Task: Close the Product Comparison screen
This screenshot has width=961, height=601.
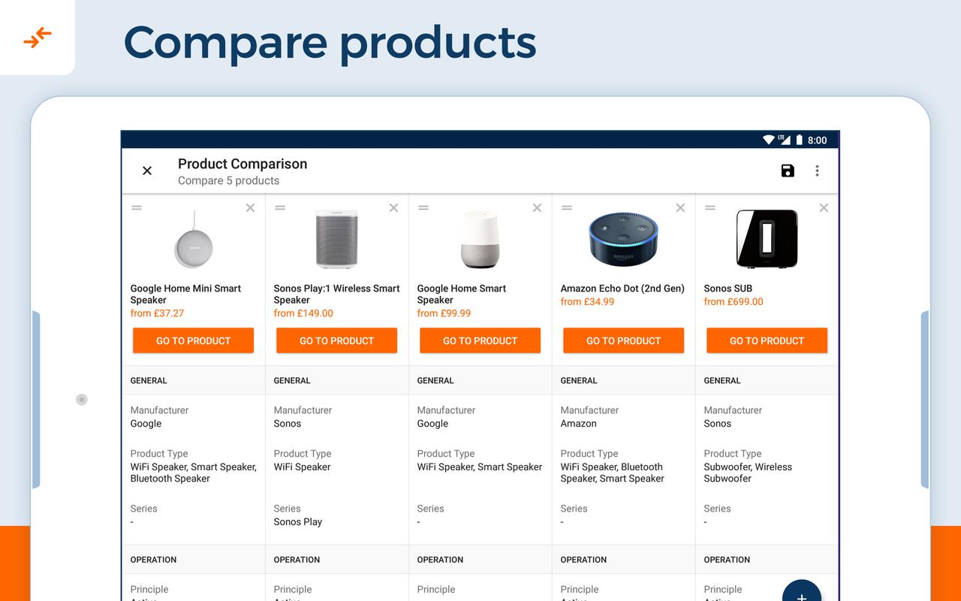Action: [x=147, y=171]
